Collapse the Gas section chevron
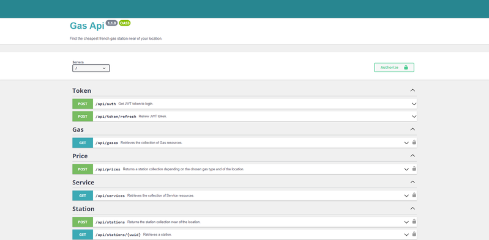This screenshot has height=240, width=489. coord(412,129)
